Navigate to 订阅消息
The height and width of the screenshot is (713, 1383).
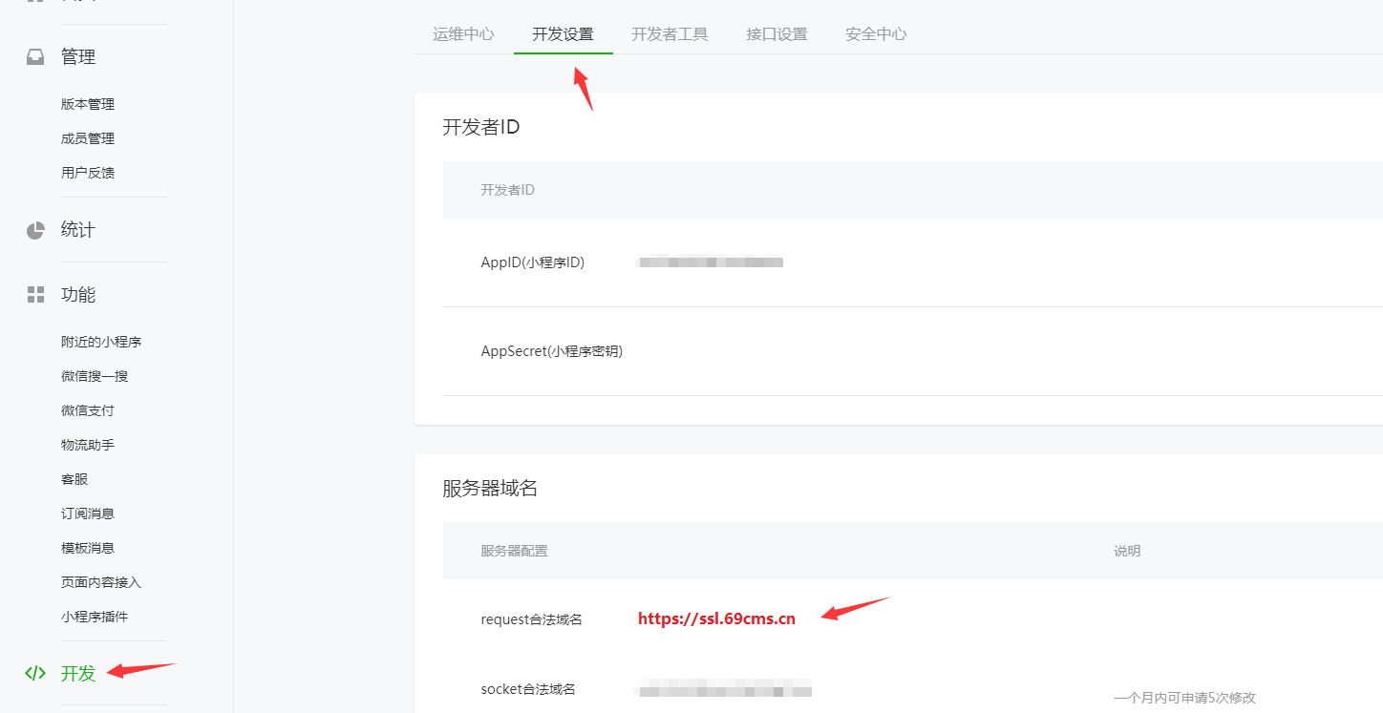88,514
